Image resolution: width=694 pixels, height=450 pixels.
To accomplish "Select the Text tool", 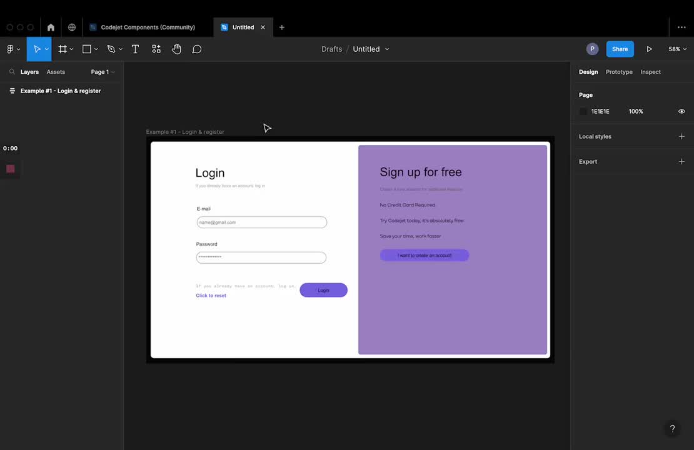I will [135, 49].
